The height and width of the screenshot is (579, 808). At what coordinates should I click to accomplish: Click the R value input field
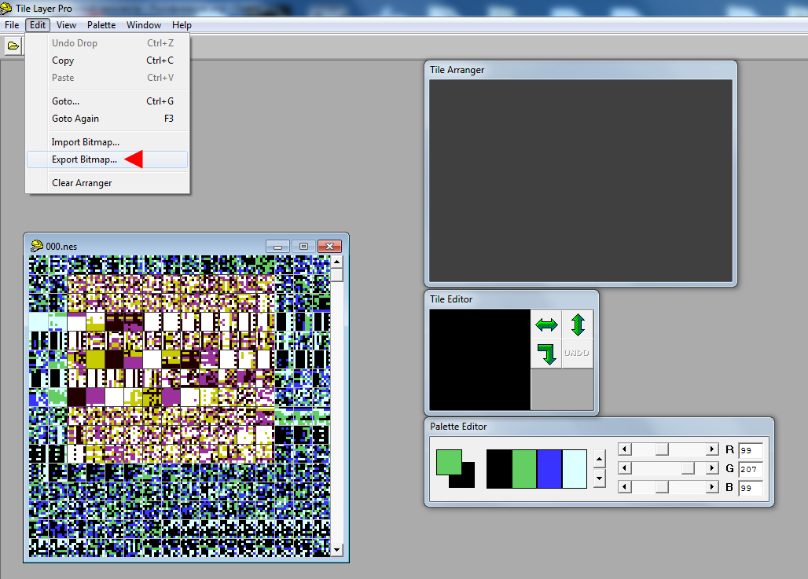pos(750,450)
